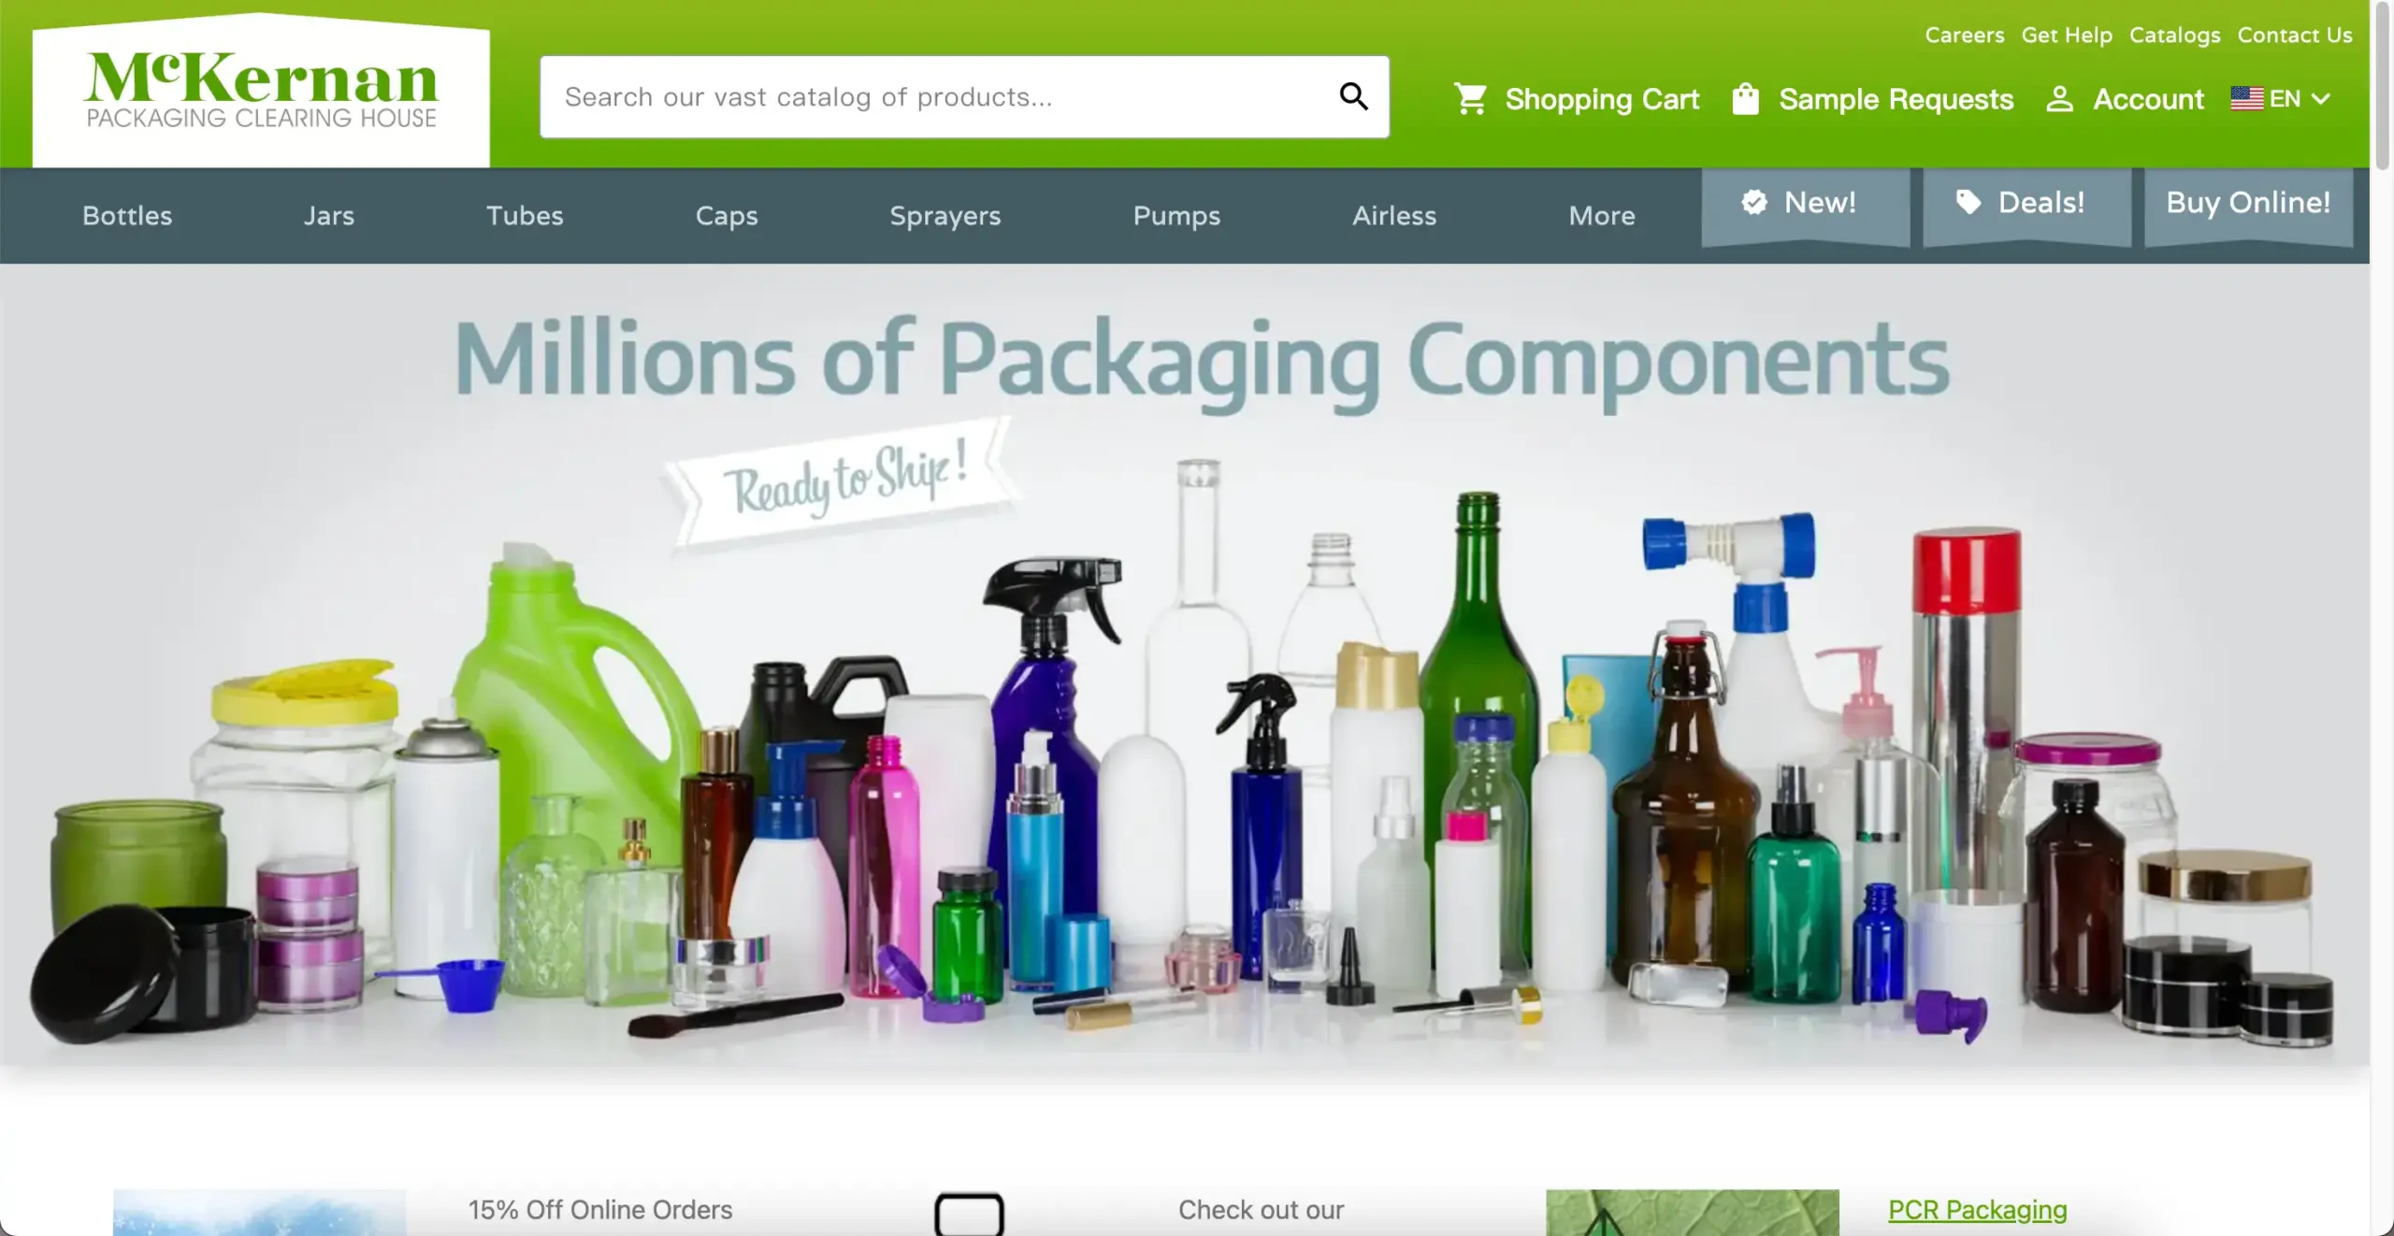Viewport: 2394px width, 1236px height.
Task: Go to the McKernan logo homepage
Action: (x=261, y=90)
